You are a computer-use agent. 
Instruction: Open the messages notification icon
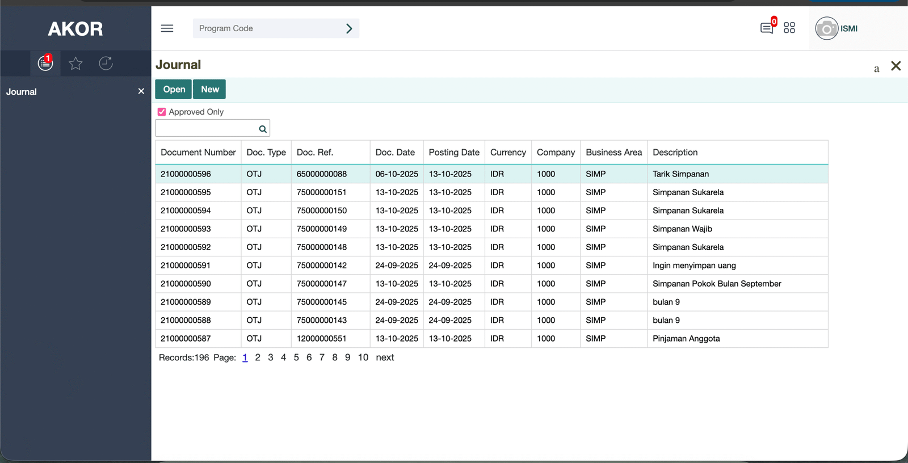[x=767, y=28]
